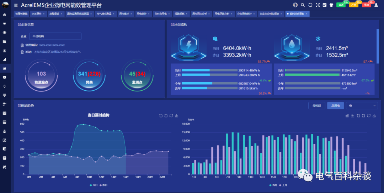Open the 电 energy type dropdown
The height and width of the screenshot is (193, 384).
coord(362,106)
